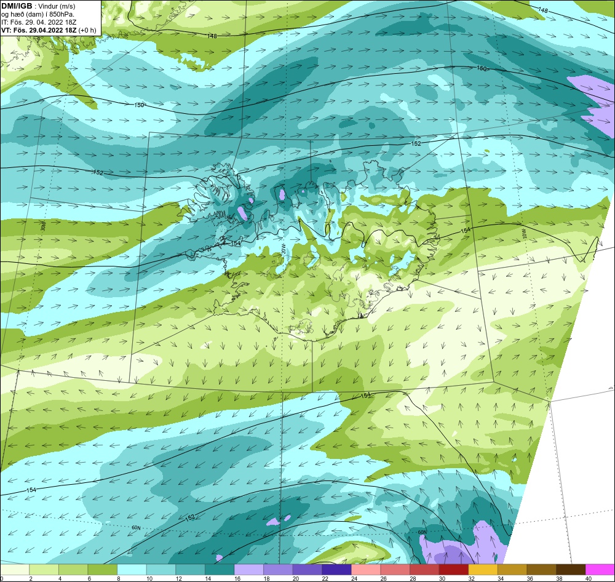Pick the 4–6 m/s green legend swatch
The height and width of the screenshot is (582, 615).
[73, 570]
